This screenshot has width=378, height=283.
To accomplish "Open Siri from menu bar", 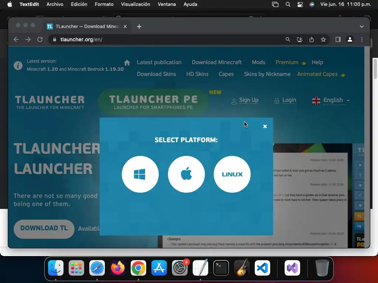I will pyautogui.click(x=312, y=4).
